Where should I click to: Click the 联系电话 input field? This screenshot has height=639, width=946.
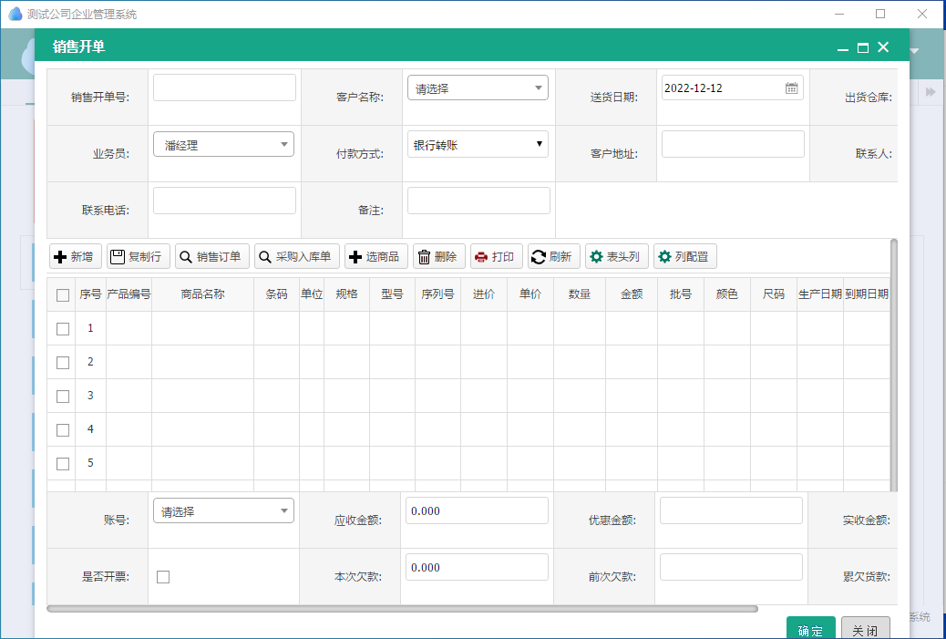224,201
